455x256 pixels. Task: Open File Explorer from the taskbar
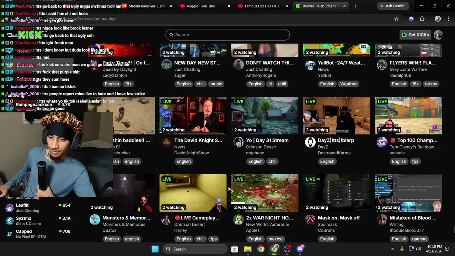(248, 249)
